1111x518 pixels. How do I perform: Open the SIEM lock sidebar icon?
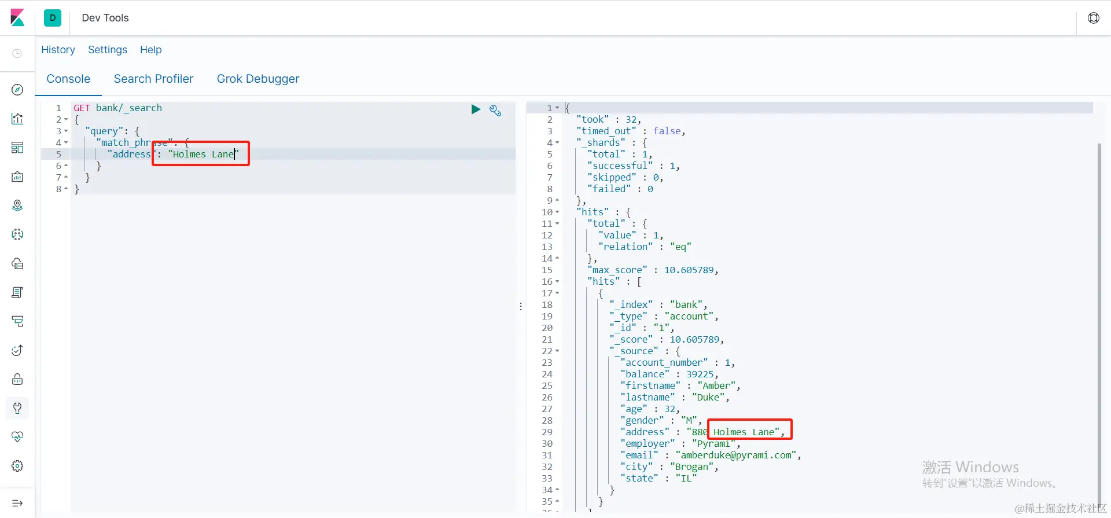[17, 379]
